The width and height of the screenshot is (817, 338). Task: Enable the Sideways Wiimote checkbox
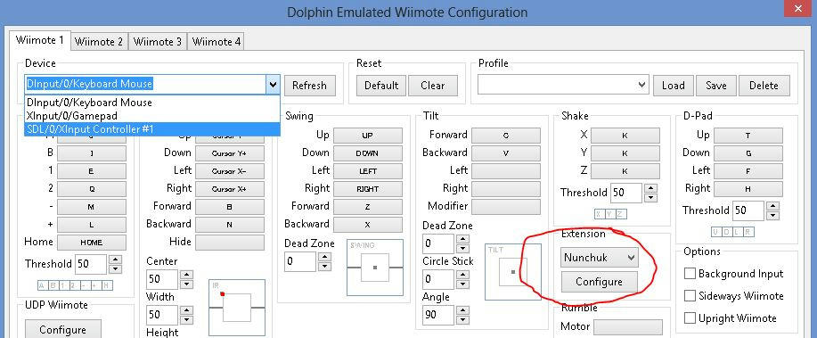point(690,296)
